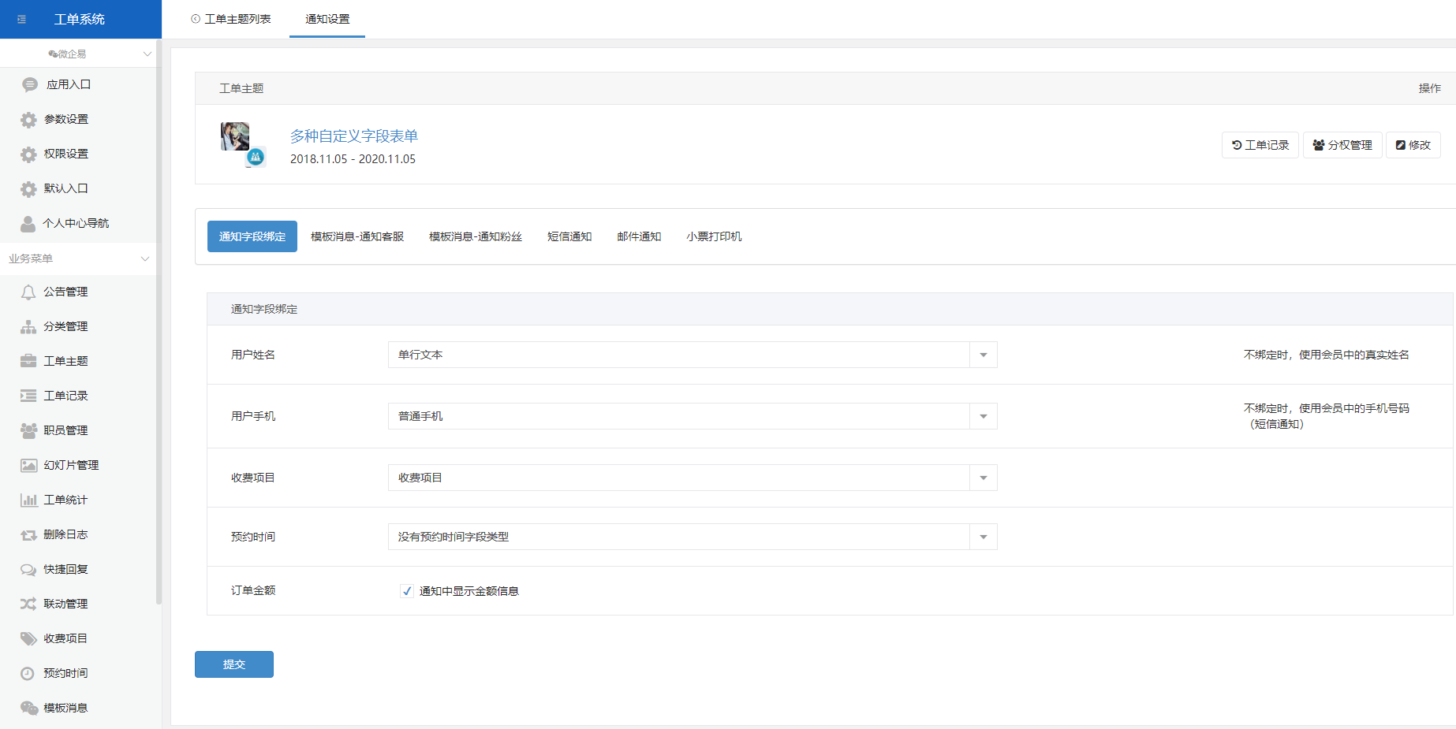Click the 参数设置 gear icon
The image size is (1456, 729).
29,119
